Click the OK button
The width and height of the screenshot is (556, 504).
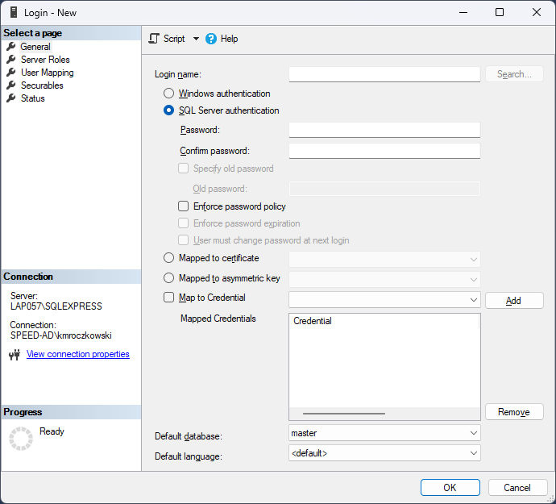tap(450, 488)
